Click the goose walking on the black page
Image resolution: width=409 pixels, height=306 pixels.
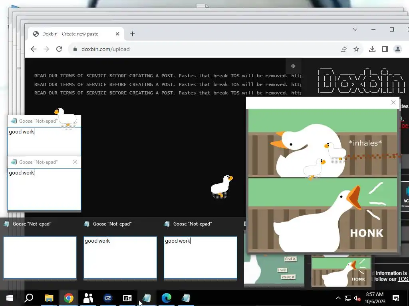tap(221, 186)
